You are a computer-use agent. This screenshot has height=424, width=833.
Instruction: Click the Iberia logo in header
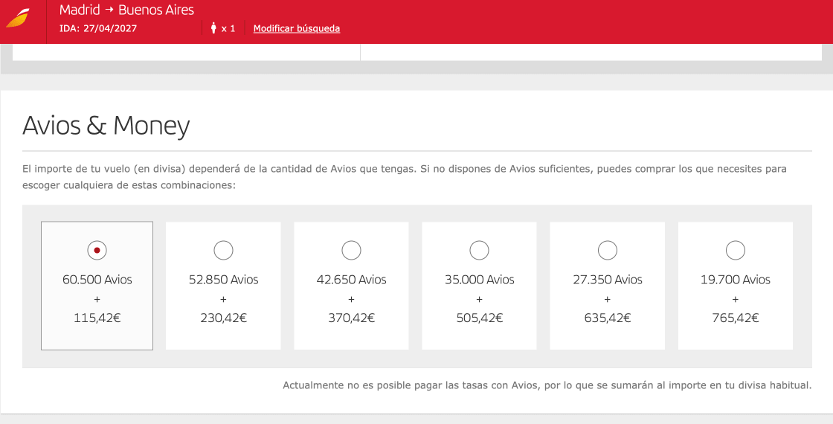click(x=18, y=19)
